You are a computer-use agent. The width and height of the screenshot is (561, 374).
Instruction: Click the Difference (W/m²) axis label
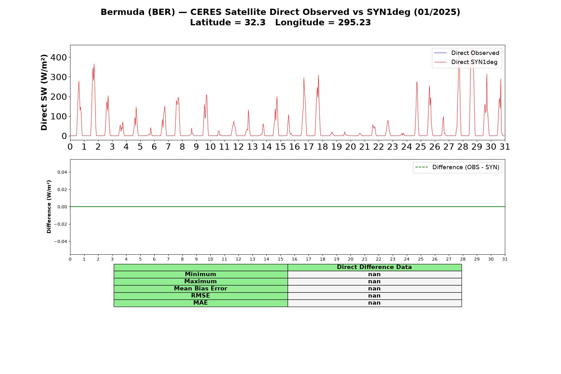[49, 207]
